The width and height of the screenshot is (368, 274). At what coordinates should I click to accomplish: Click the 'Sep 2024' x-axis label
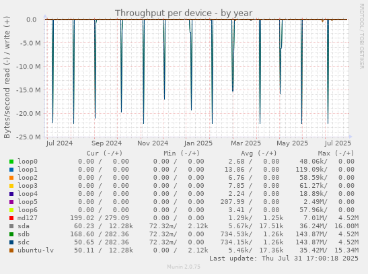coord(106,143)
